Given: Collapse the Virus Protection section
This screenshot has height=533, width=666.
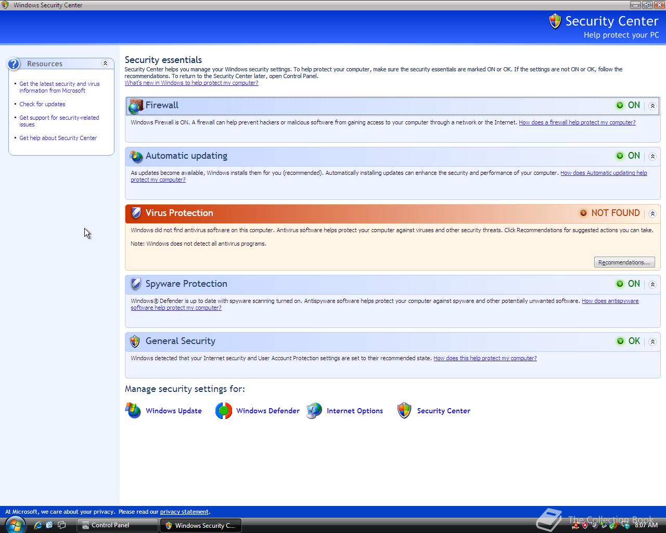Looking at the screenshot, I should (652, 213).
